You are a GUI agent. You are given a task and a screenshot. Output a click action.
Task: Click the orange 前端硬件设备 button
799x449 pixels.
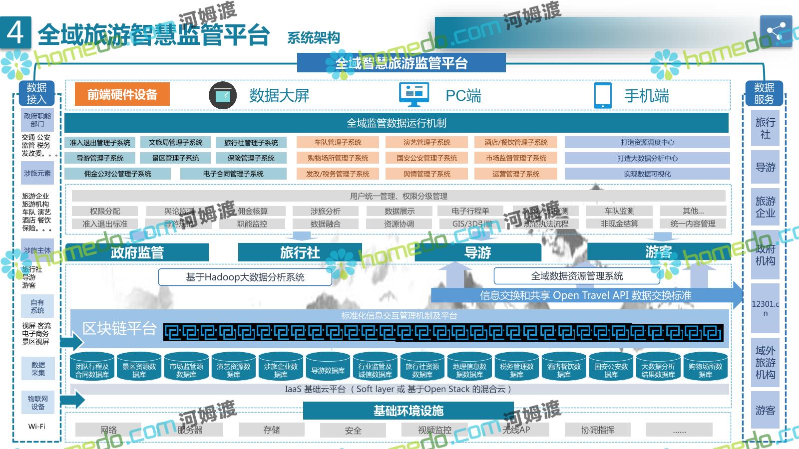pyautogui.click(x=122, y=94)
